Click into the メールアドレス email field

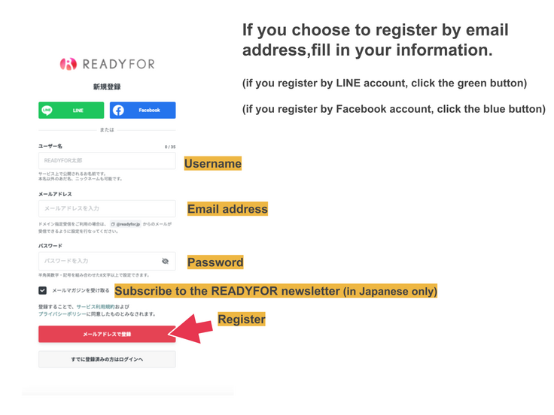[107, 208]
